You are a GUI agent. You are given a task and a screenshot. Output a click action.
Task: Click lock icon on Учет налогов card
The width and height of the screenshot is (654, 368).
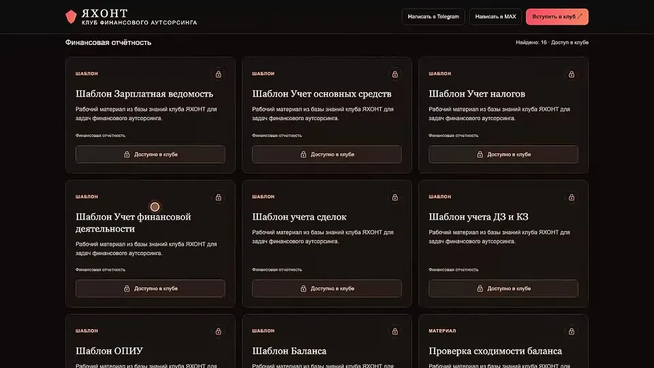click(572, 74)
